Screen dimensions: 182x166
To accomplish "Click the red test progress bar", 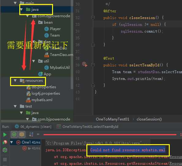I will [x=110, y=135].
